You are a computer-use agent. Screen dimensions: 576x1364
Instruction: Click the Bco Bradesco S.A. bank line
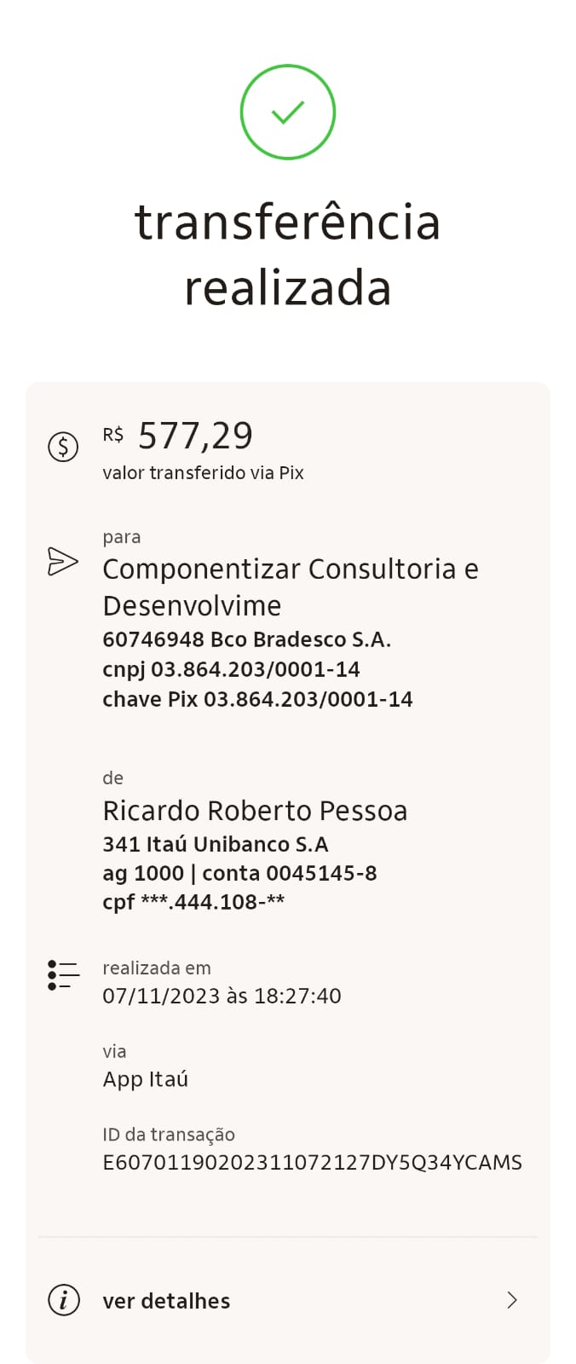(246, 639)
